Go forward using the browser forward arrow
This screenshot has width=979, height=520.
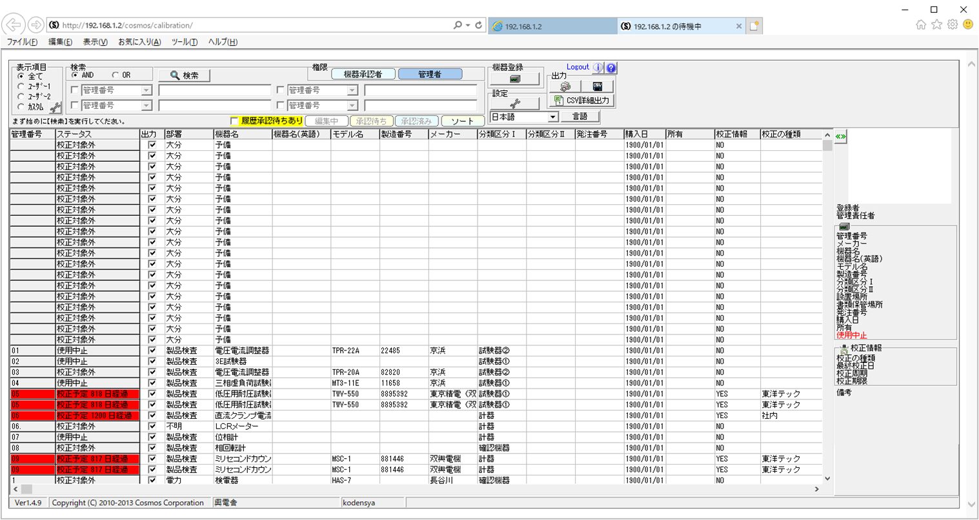pyautogui.click(x=36, y=25)
